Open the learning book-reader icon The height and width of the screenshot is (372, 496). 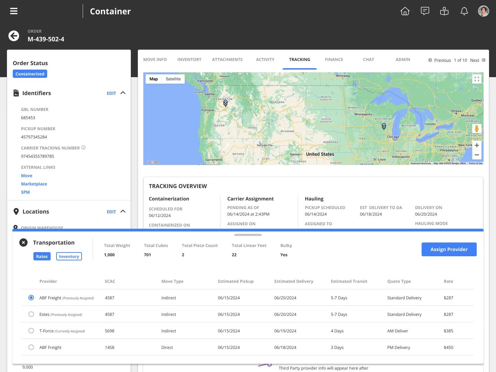444,11
